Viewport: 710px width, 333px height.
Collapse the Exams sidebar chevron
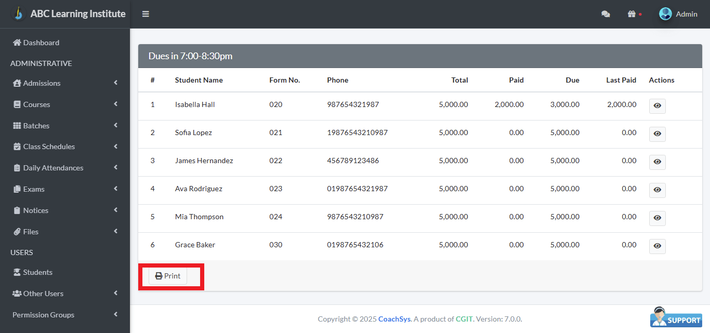(x=115, y=189)
